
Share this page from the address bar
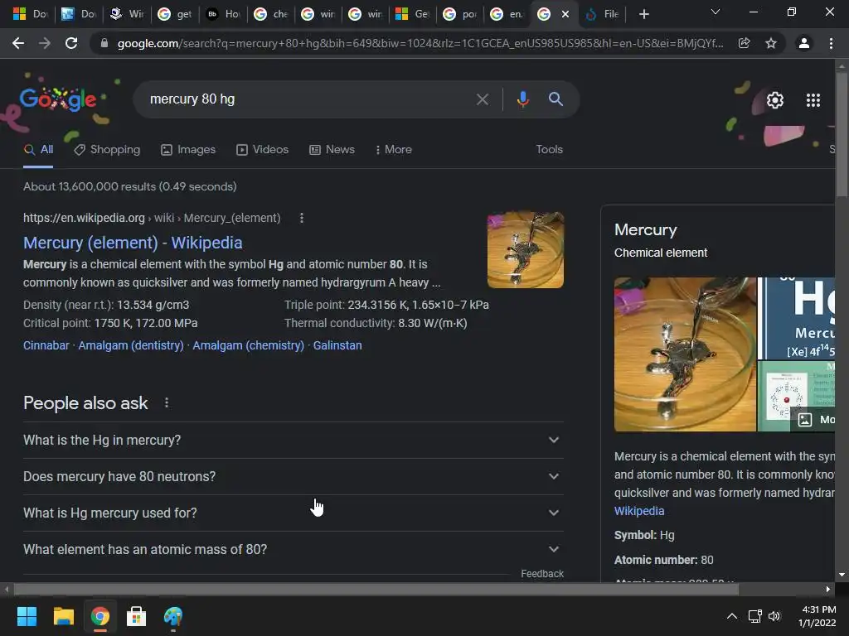pyautogui.click(x=744, y=43)
